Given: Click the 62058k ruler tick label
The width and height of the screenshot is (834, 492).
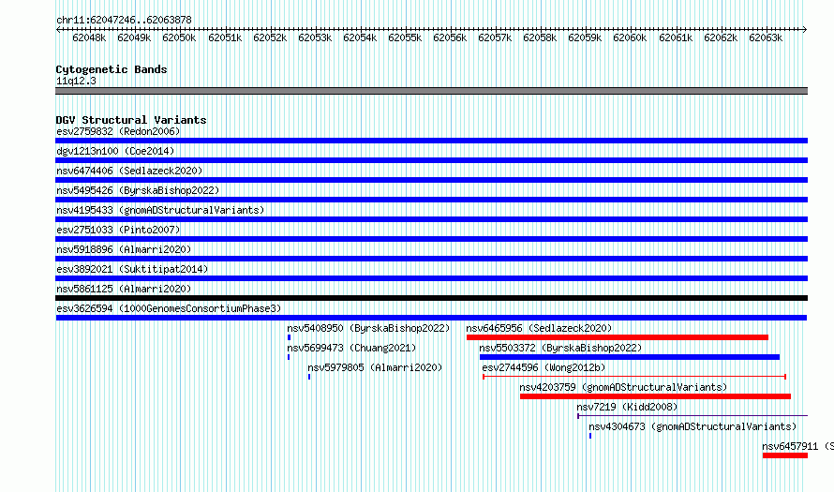Looking at the screenshot, I should 540,37.
